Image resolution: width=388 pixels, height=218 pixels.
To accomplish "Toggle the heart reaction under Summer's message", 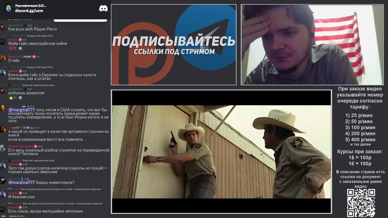I will 12,48.
